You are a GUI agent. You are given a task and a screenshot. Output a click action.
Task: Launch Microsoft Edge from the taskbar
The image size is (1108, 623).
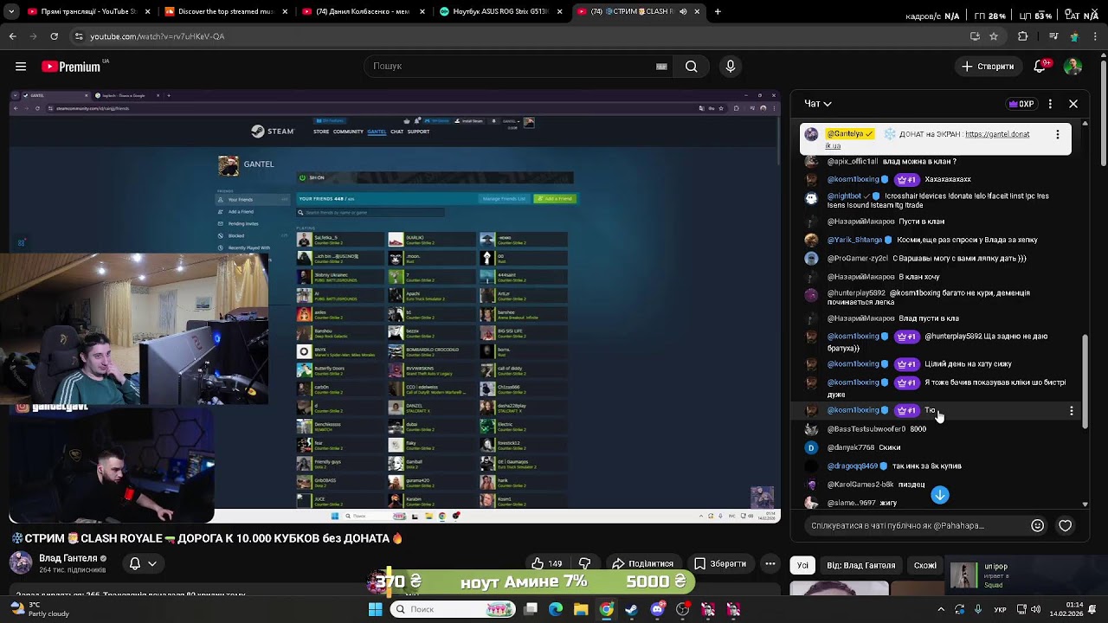click(x=556, y=609)
